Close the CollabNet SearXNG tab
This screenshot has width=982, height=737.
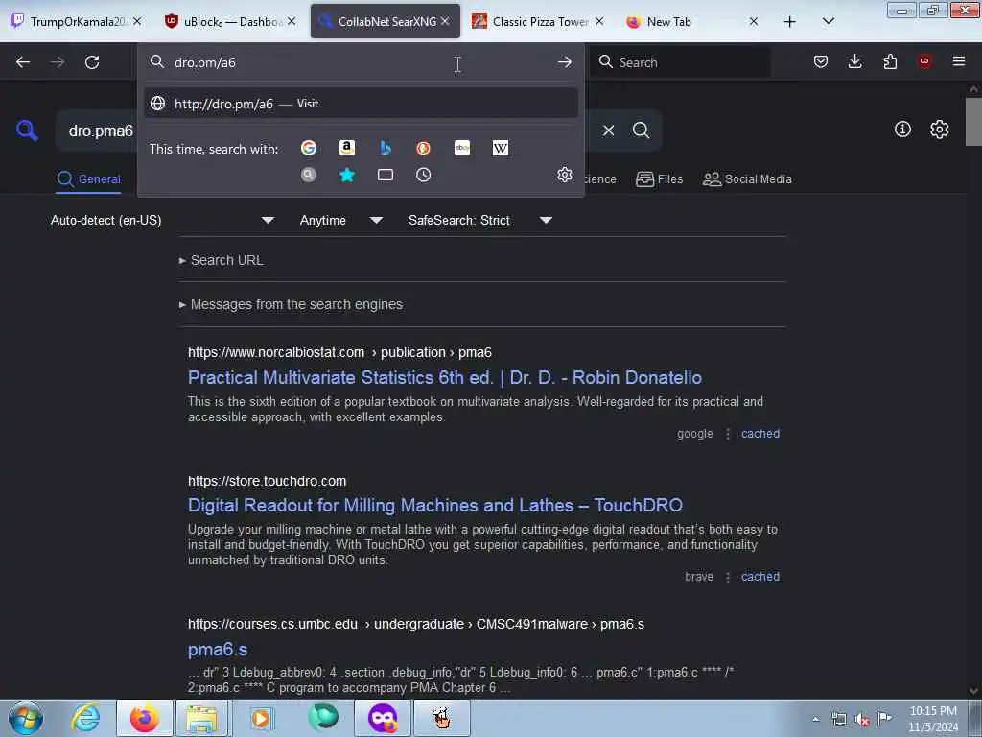(445, 21)
